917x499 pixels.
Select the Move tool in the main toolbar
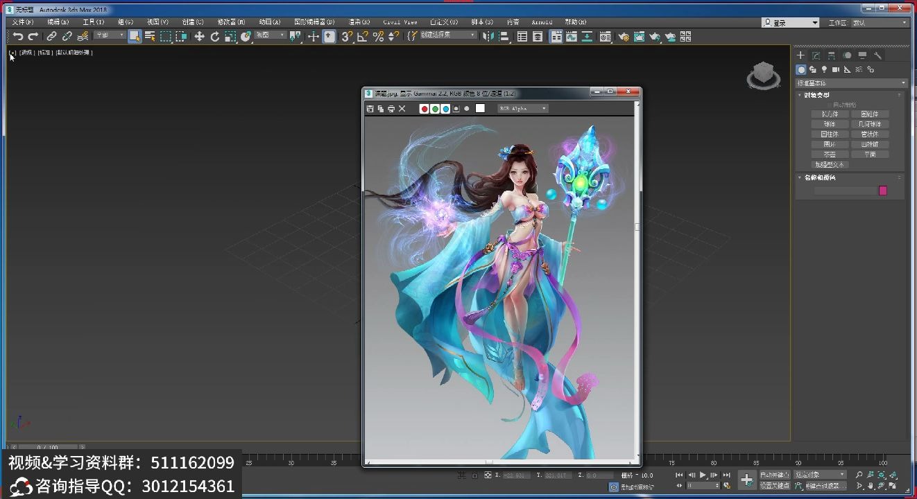tap(199, 36)
